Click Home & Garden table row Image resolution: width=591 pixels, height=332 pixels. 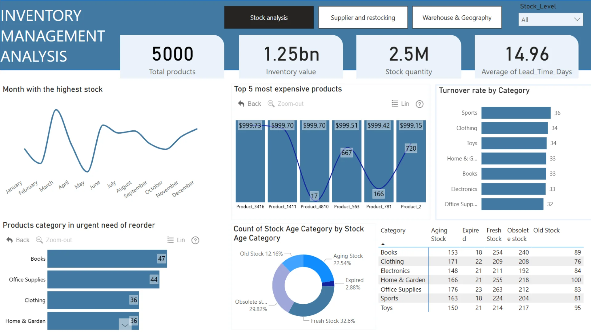point(403,280)
